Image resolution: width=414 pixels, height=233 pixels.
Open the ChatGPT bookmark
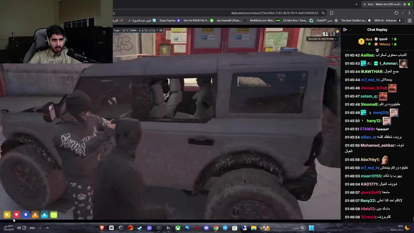[x=327, y=20]
